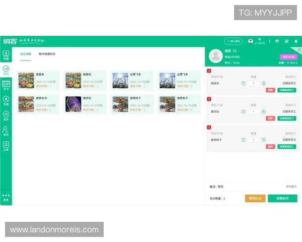Click the clipboard corner icon on member panel
The height and width of the screenshot is (242, 302).
click(x=299, y=50)
